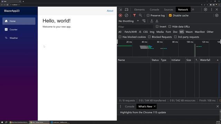Open Windows Start menu

(x=2, y=122)
